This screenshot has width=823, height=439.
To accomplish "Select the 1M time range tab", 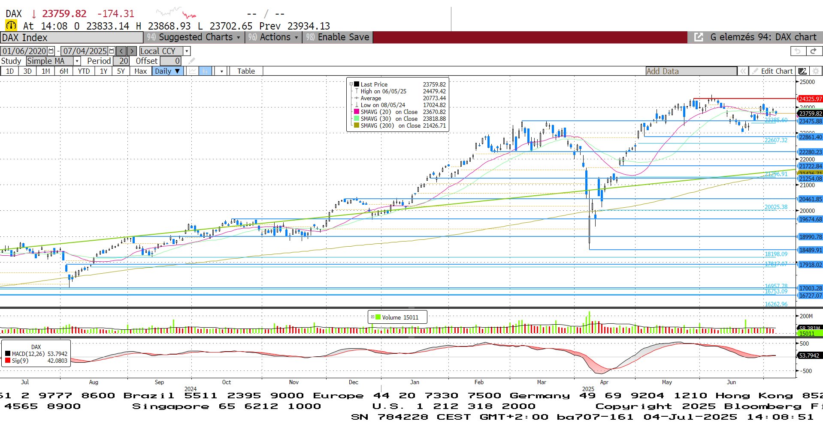I will [x=45, y=71].
